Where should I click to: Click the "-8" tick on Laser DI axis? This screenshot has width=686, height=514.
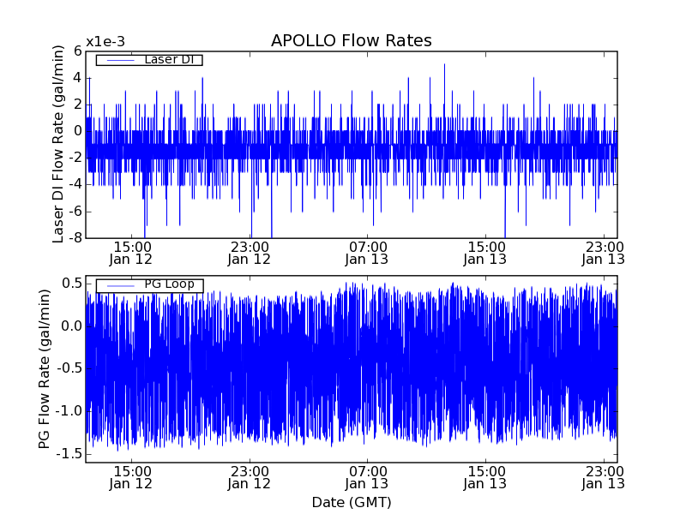click(x=75, y=238)
